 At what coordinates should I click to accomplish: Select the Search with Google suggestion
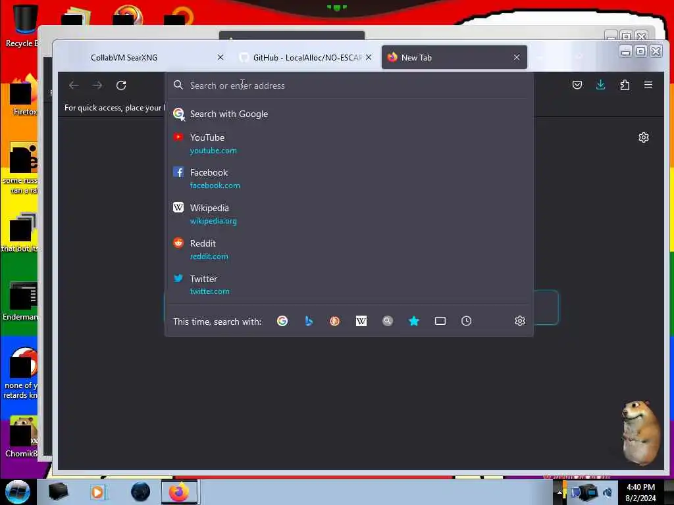tap(349, 114)
